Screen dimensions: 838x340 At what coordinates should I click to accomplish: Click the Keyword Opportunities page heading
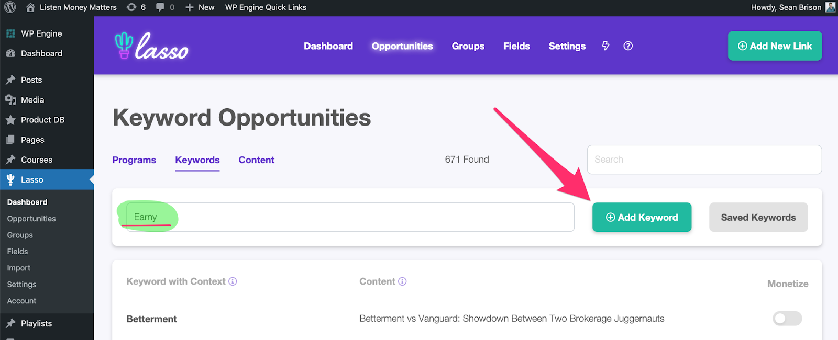pos(241,118)
